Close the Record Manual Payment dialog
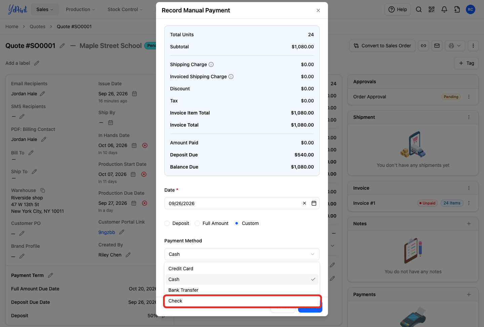 318,10
